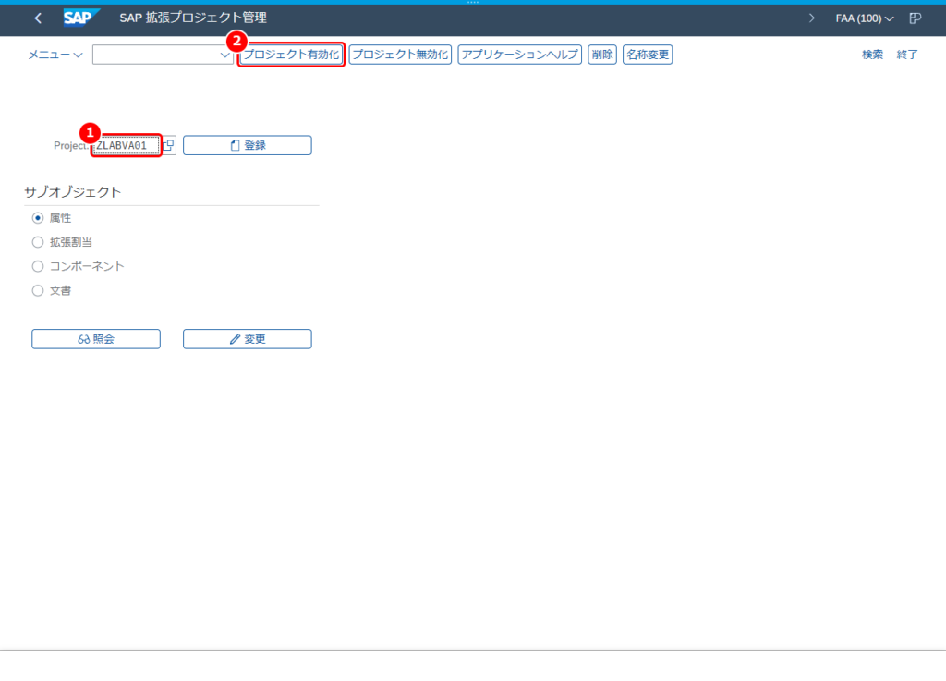This screenshot has height=681, width=946.
Task: Expand the command field dropdown arrow
Action: tap(225, 55)
